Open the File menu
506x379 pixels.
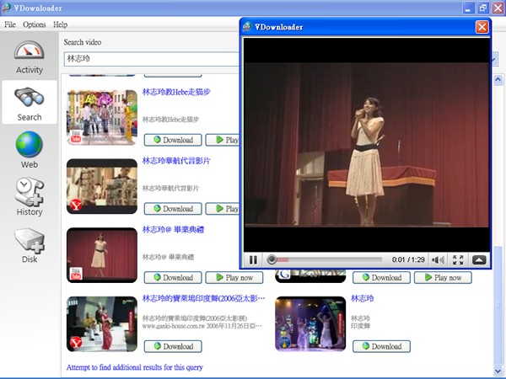(10, 24)
